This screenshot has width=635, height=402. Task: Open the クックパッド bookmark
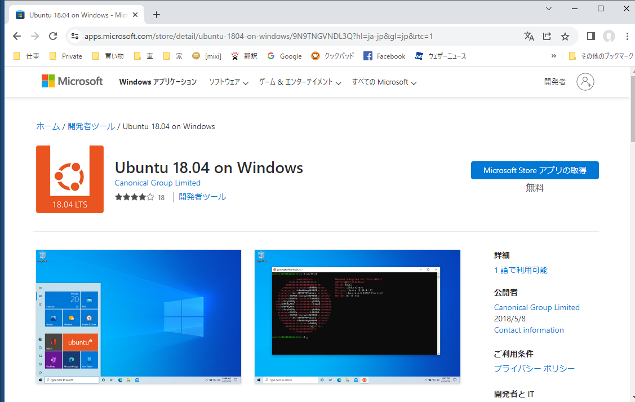tap(332, 56)
